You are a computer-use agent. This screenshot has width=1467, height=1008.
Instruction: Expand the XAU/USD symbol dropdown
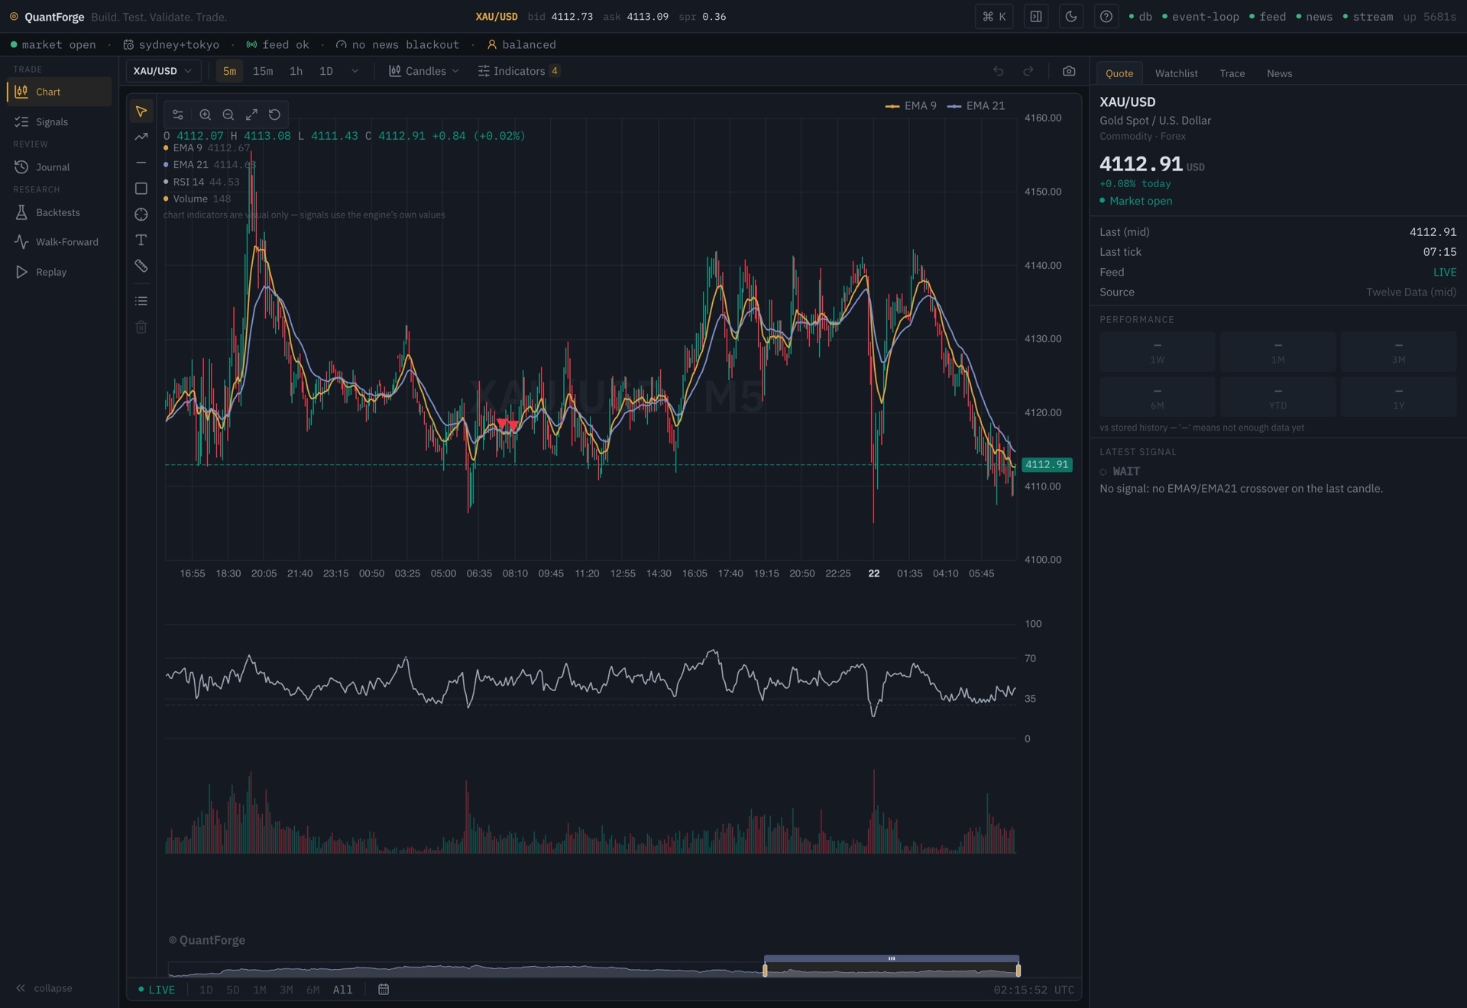point(164,71)
